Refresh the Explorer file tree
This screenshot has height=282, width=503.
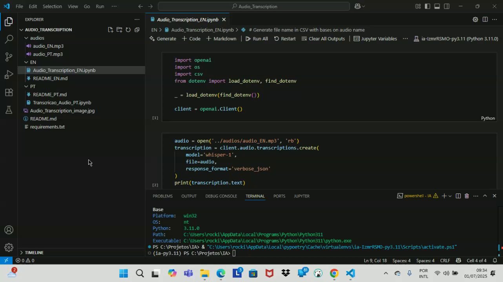[x=128, y=30]
